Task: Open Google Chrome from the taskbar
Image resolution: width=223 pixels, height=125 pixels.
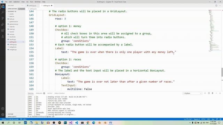Action: click(88, 123)
